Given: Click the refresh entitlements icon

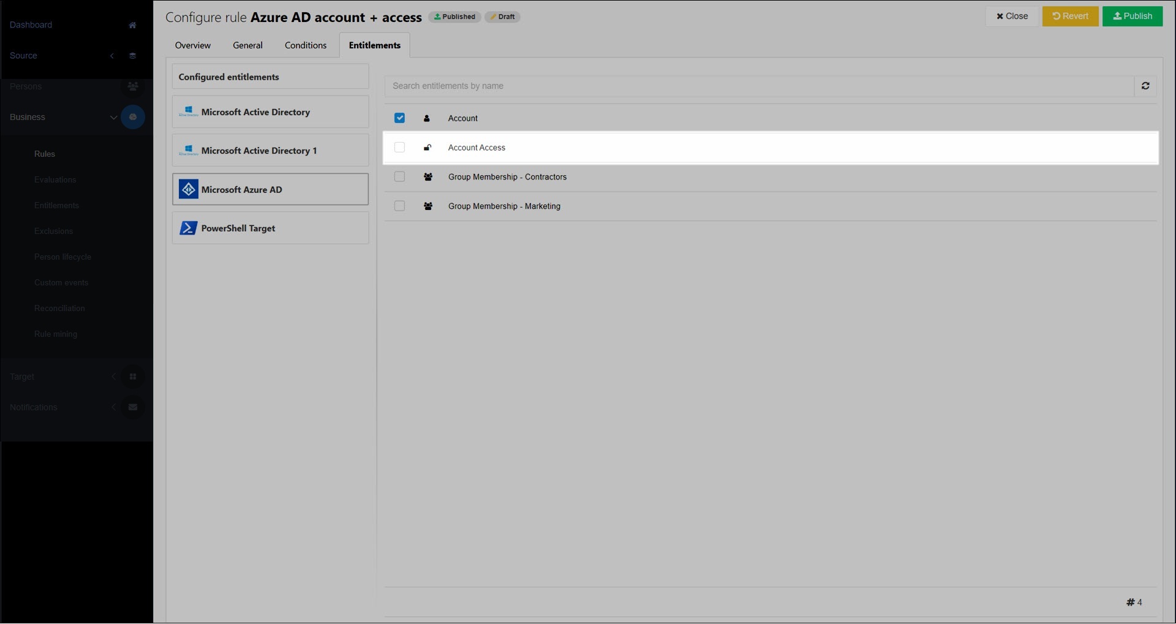Looking at the screenshot, I should pyautogui.click(x=1145, y=86).
